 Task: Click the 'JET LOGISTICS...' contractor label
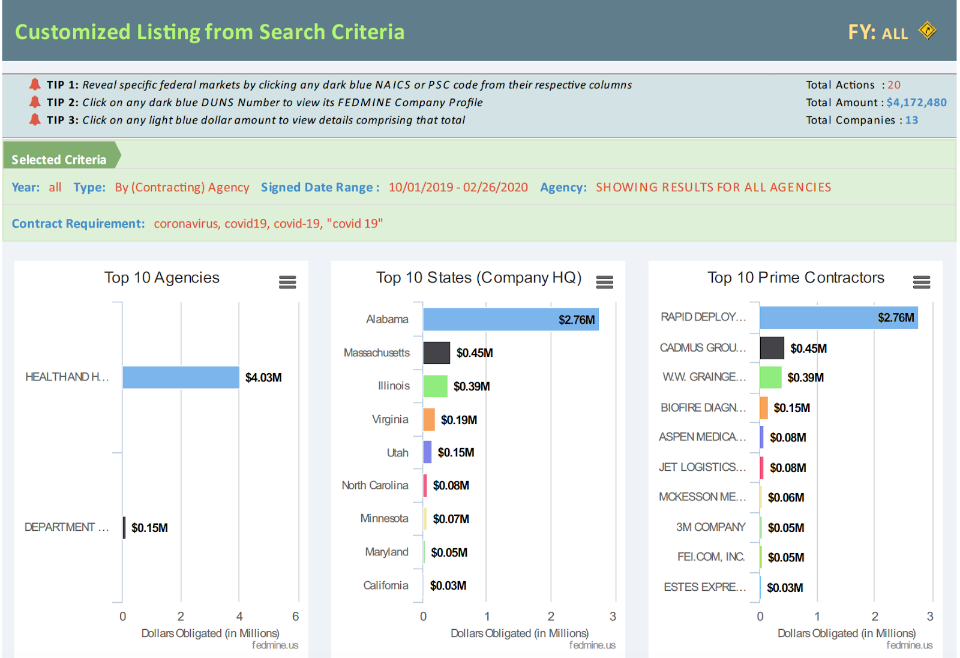click(703, 467)
